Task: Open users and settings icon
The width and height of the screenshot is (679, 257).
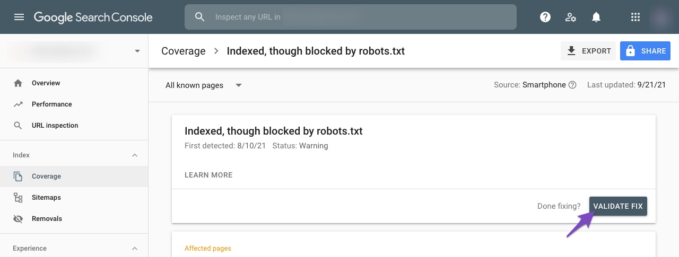Action: point(571,17)
